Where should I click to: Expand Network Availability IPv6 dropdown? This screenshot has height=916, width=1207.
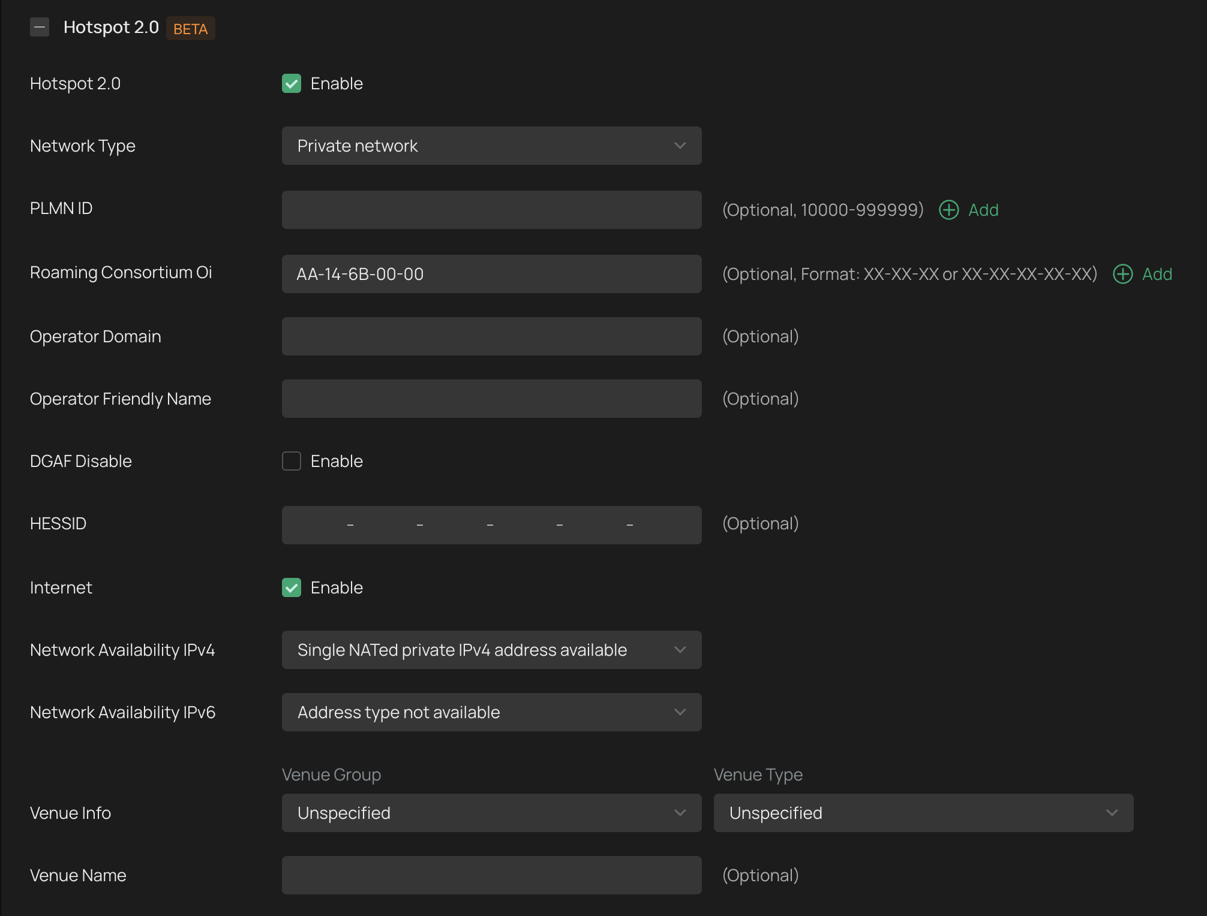491,712
